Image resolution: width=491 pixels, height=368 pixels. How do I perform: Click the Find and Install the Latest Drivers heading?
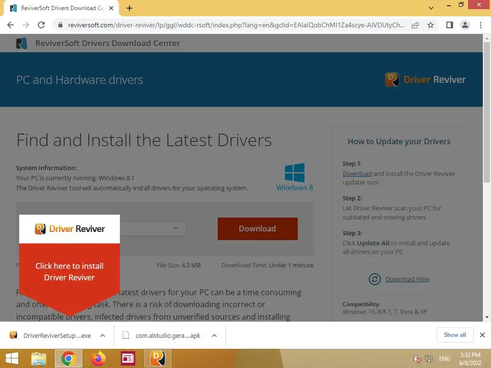pyautogui.click(x=144, y=140)
